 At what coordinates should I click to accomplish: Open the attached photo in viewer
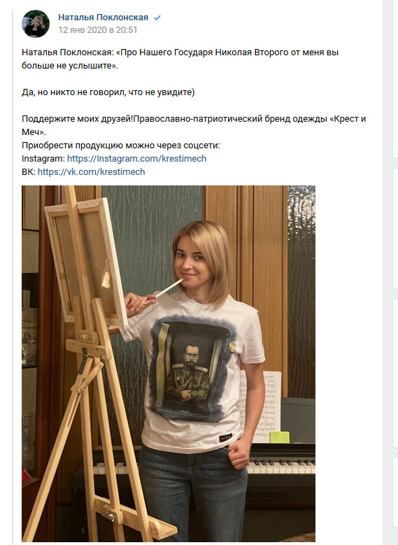coord(169,364)
